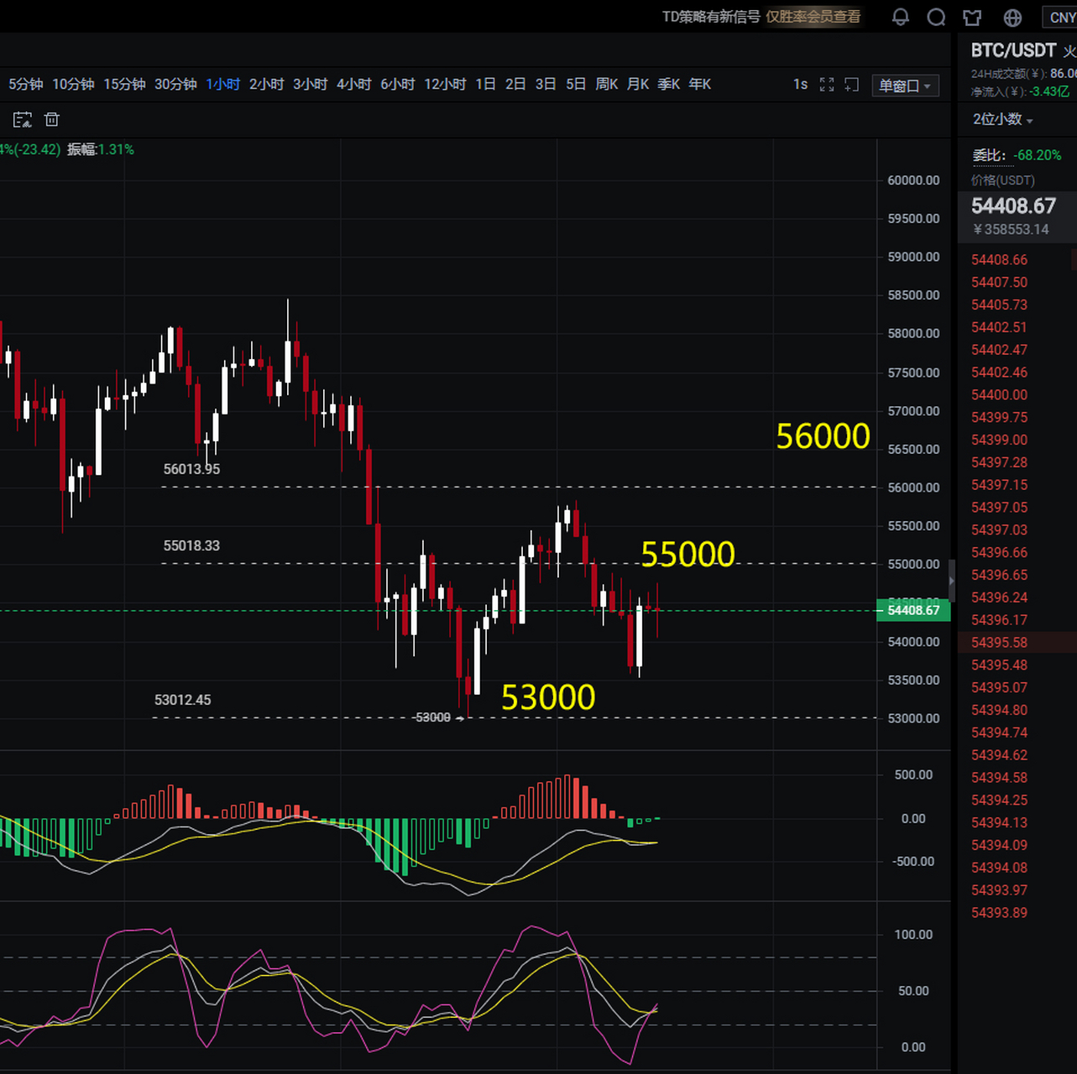Switch to the 2小时 timeframe
1077x1074 pixels.
267,84
